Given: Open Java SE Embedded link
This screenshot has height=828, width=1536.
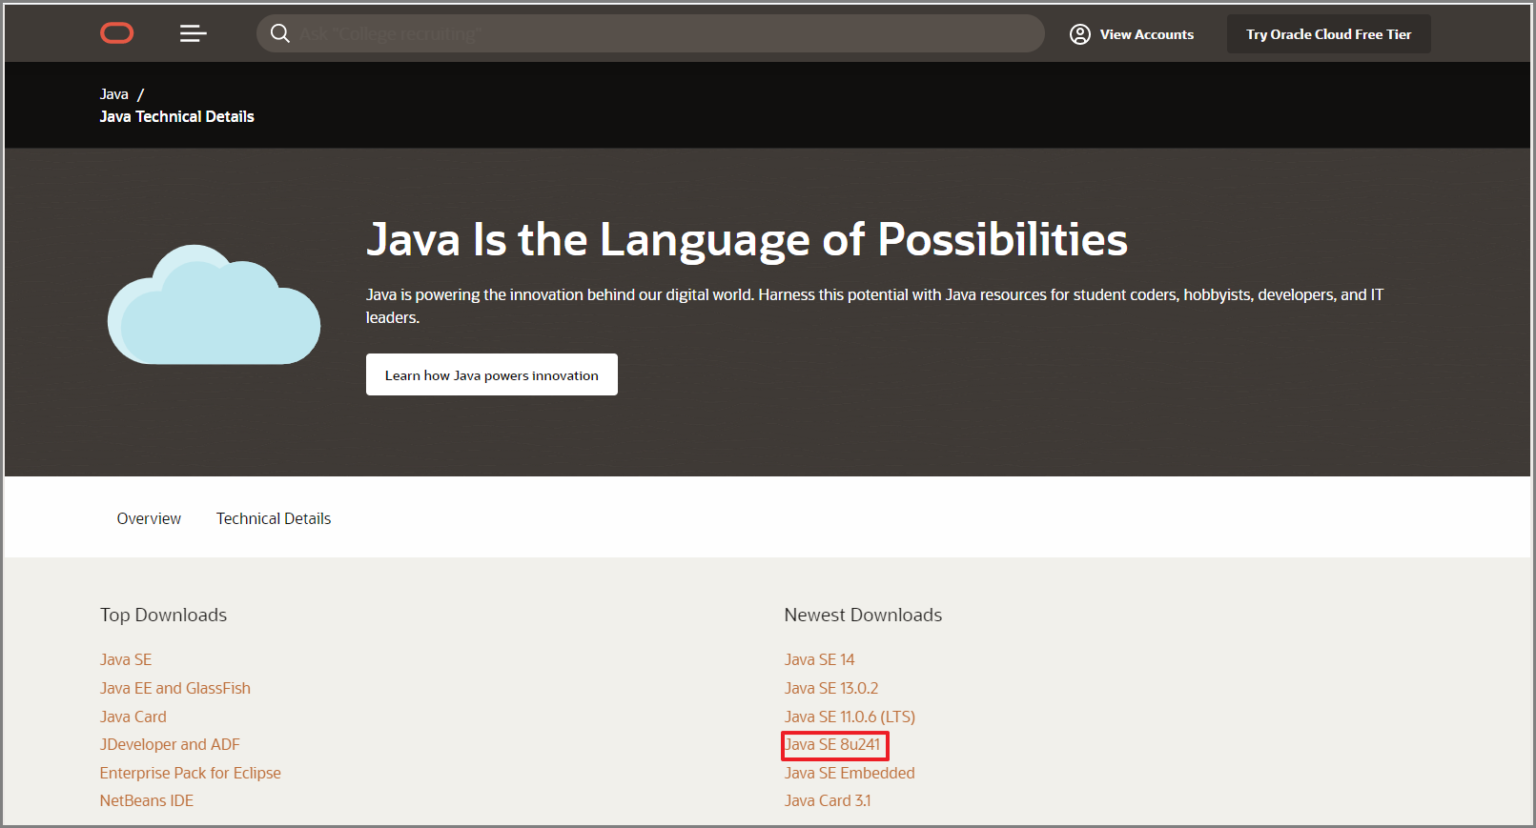Looking at the screenshot, I should coord(850,773).
